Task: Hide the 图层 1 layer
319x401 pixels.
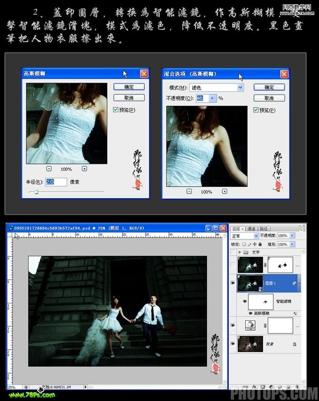Action: click(233, 283)
